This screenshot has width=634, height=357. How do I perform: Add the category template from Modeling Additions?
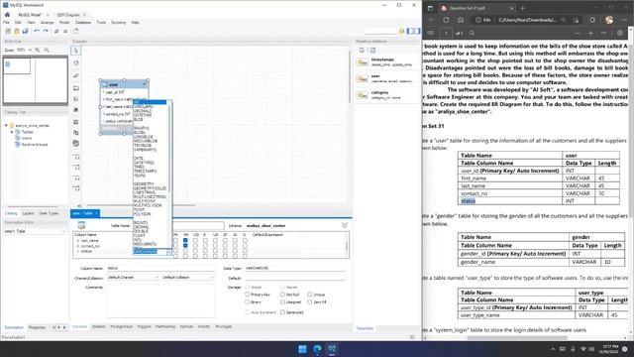385,95
